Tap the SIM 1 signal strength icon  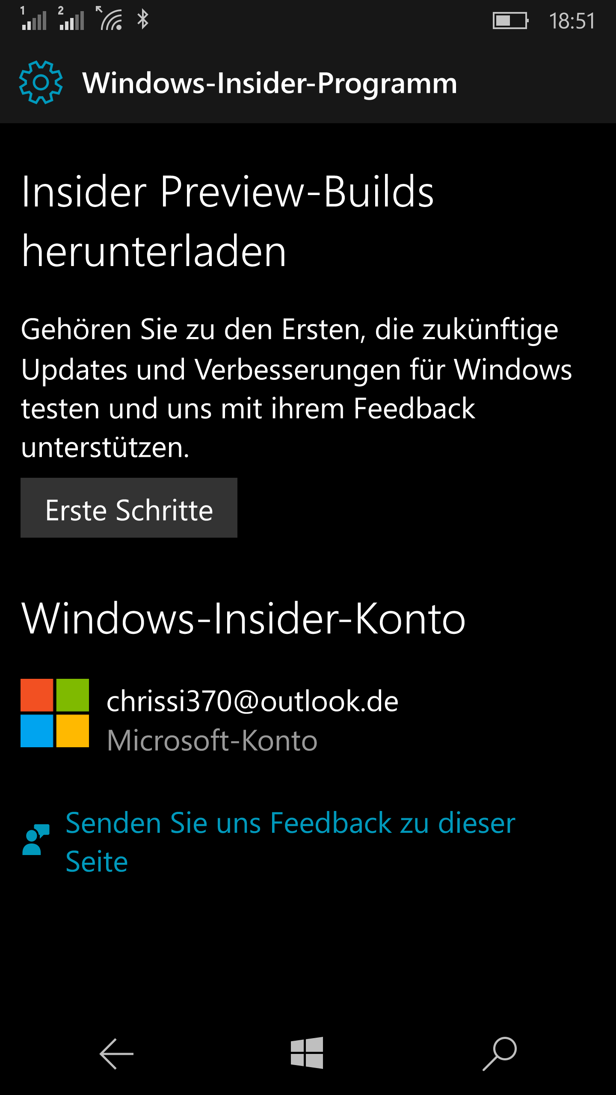click(x=33, y=18)
